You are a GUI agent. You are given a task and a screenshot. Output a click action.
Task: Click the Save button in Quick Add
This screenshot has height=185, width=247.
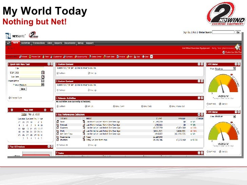coord(23,89)
